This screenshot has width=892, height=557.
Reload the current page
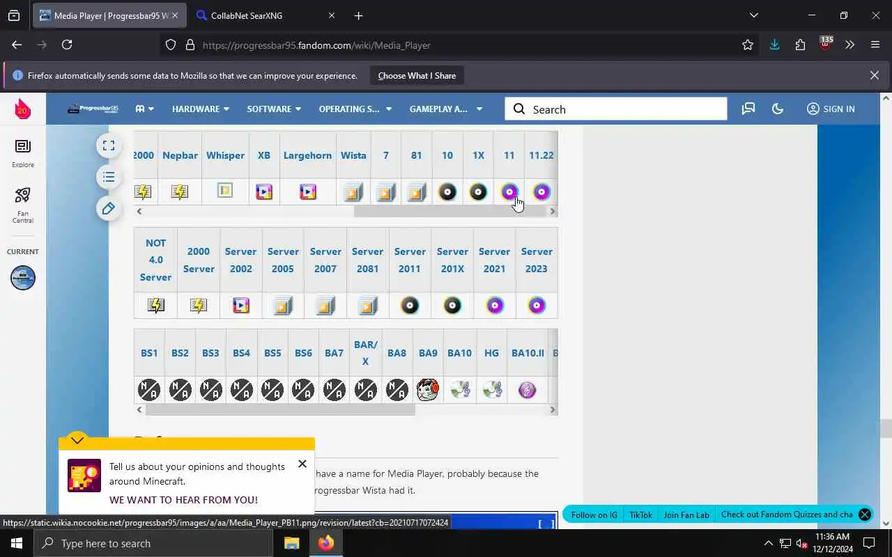(67, 45)
